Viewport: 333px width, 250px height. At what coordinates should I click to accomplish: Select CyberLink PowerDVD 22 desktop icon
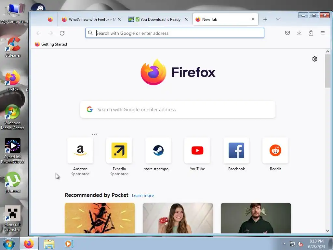(x=13, y=151)
